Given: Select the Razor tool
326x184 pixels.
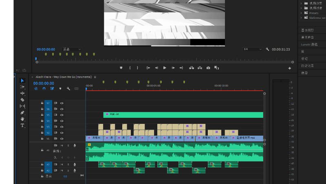Looking at the screenshot, I should [22, 100].
